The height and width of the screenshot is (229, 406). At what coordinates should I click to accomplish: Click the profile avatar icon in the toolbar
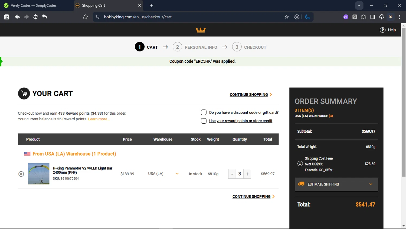(x=391, y=17)
